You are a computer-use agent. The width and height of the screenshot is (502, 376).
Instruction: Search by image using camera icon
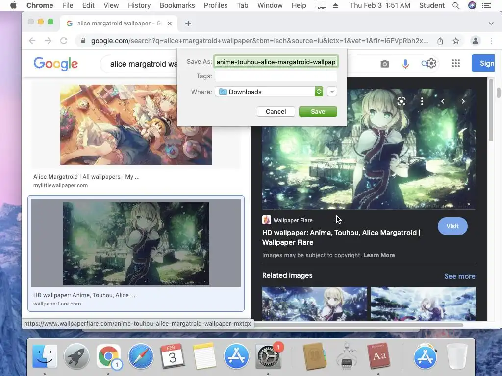[385, 64]
